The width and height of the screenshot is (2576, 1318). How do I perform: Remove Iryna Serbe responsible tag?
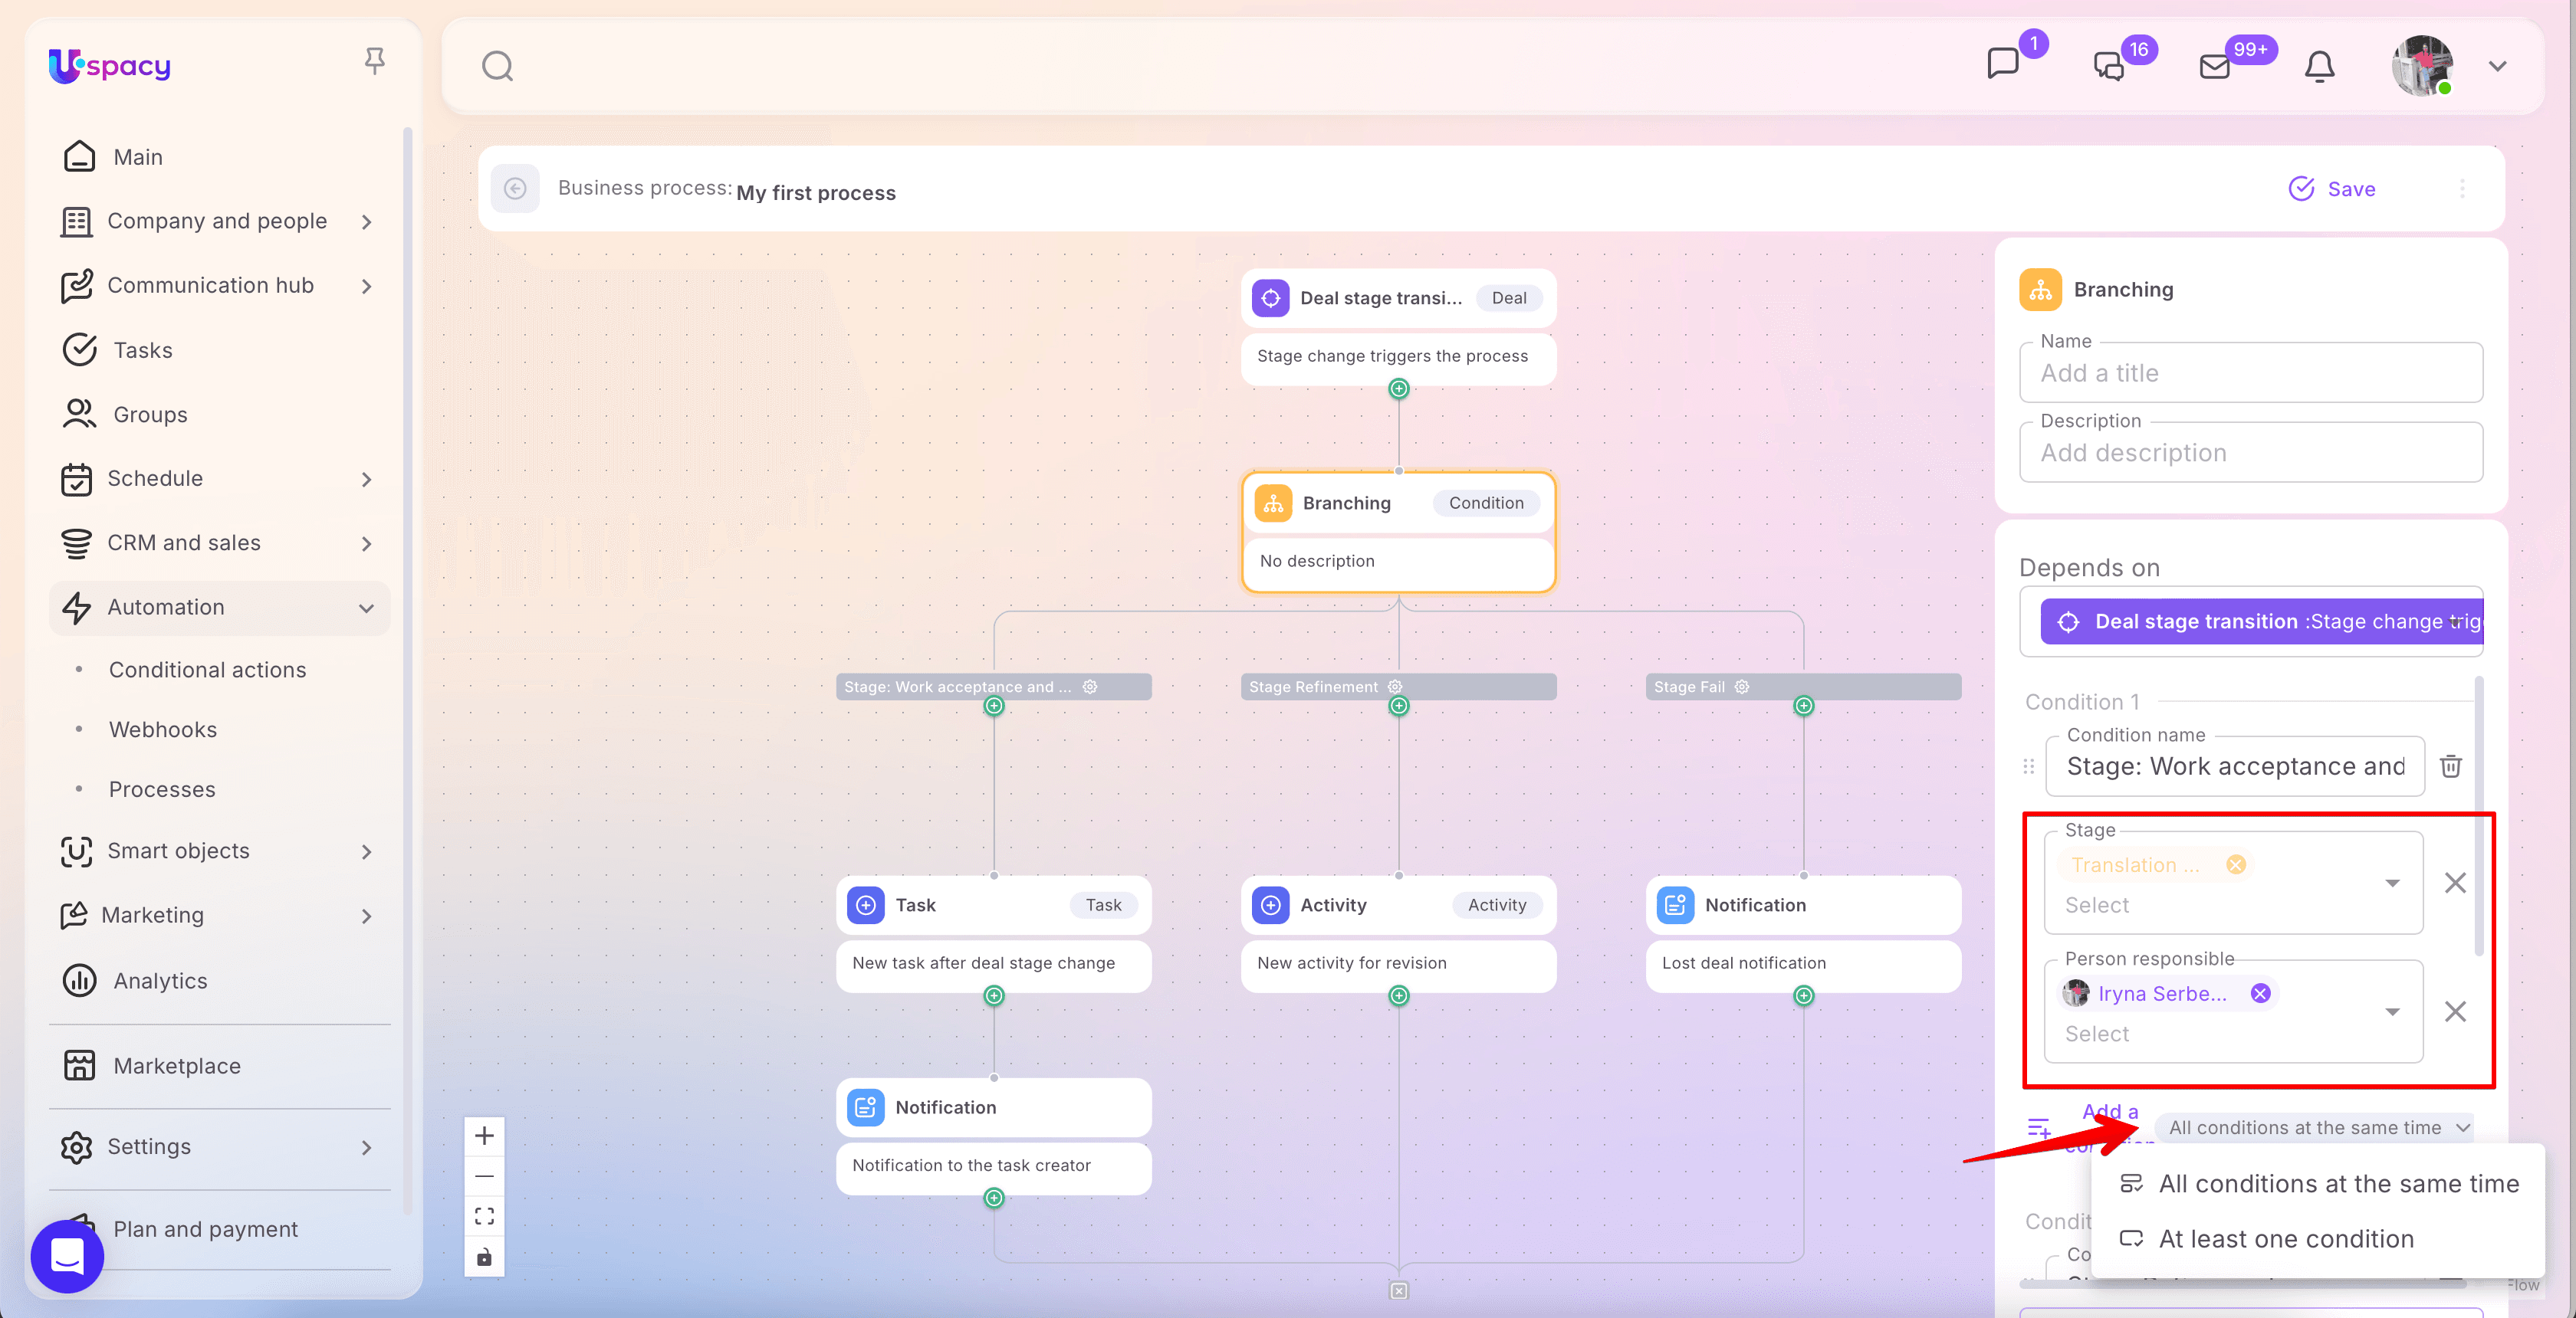[x=2260, y=993]
